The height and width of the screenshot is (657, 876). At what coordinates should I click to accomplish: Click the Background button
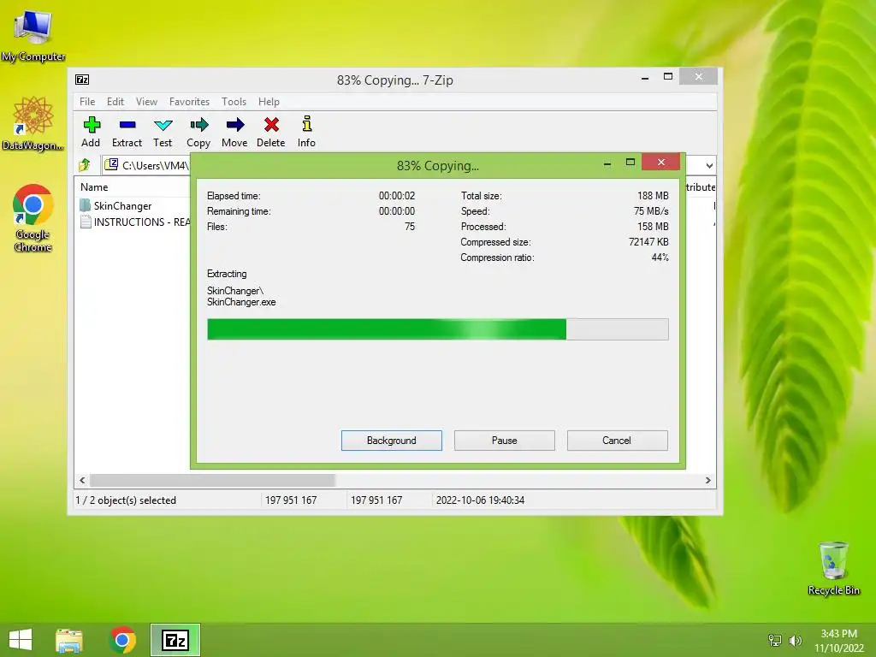392,441
